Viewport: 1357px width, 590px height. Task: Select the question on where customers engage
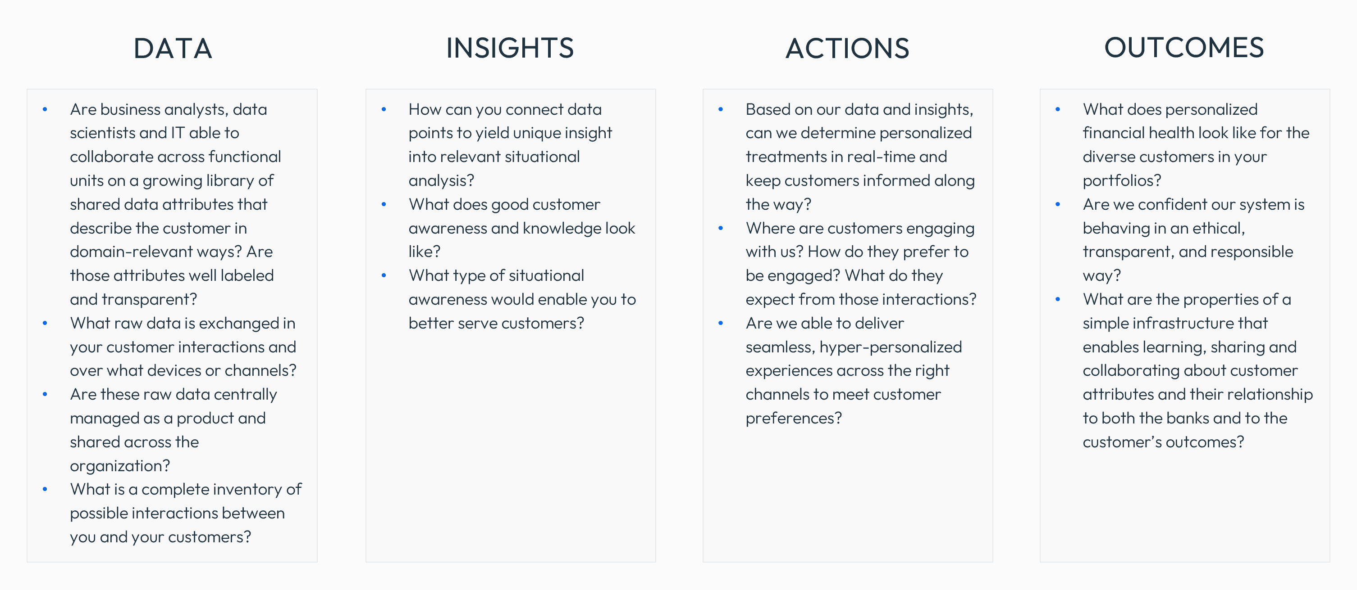[x=860, y=263]
